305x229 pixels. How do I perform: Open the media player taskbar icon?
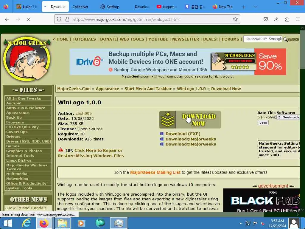81,223
